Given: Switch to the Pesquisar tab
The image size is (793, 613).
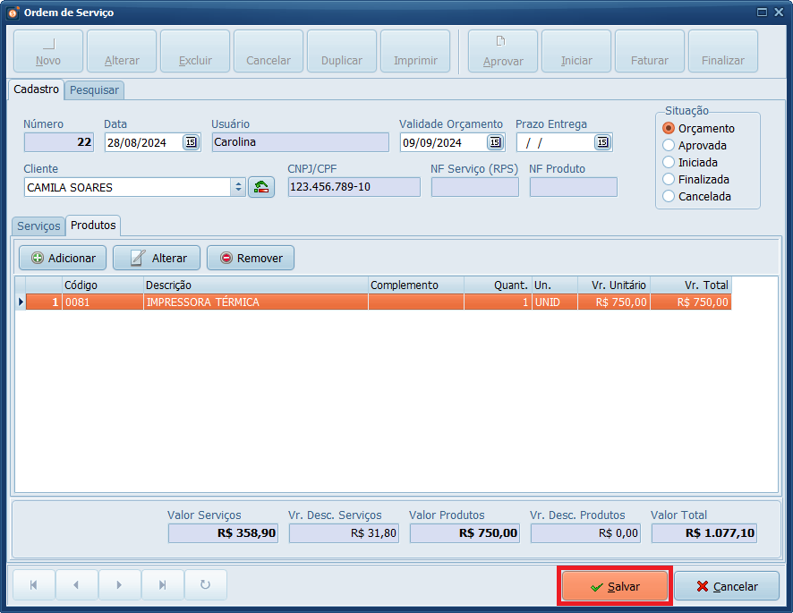Looking at the screenshot, I should coord(94,90).
